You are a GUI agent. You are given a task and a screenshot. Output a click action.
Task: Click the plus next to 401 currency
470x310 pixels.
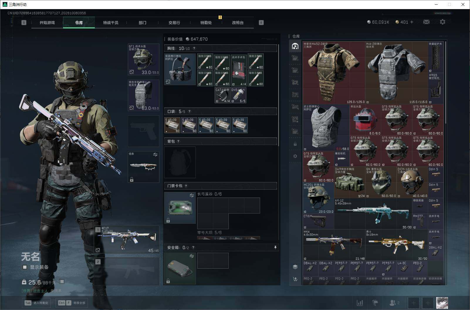(x=412, y=22)
